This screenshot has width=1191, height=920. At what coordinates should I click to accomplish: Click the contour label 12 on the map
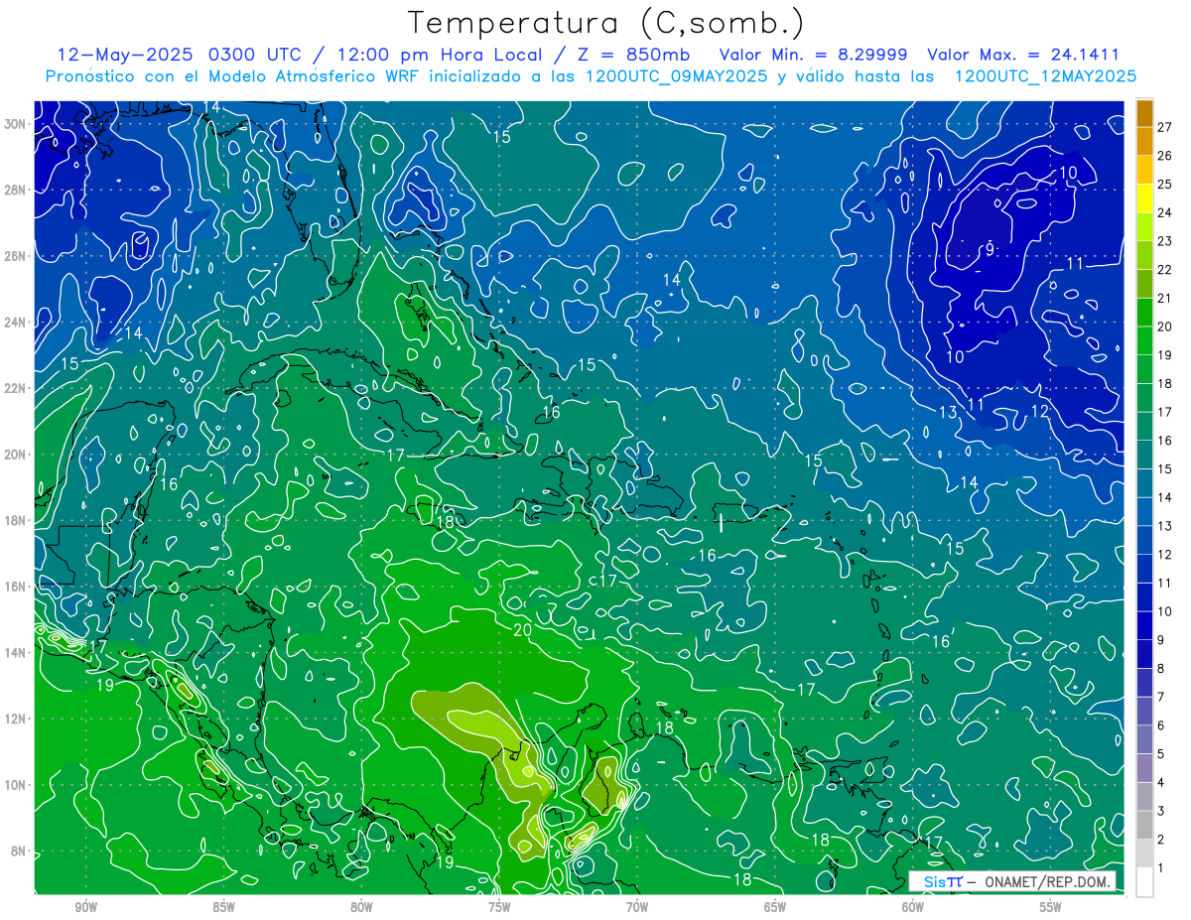point(1040,411)
